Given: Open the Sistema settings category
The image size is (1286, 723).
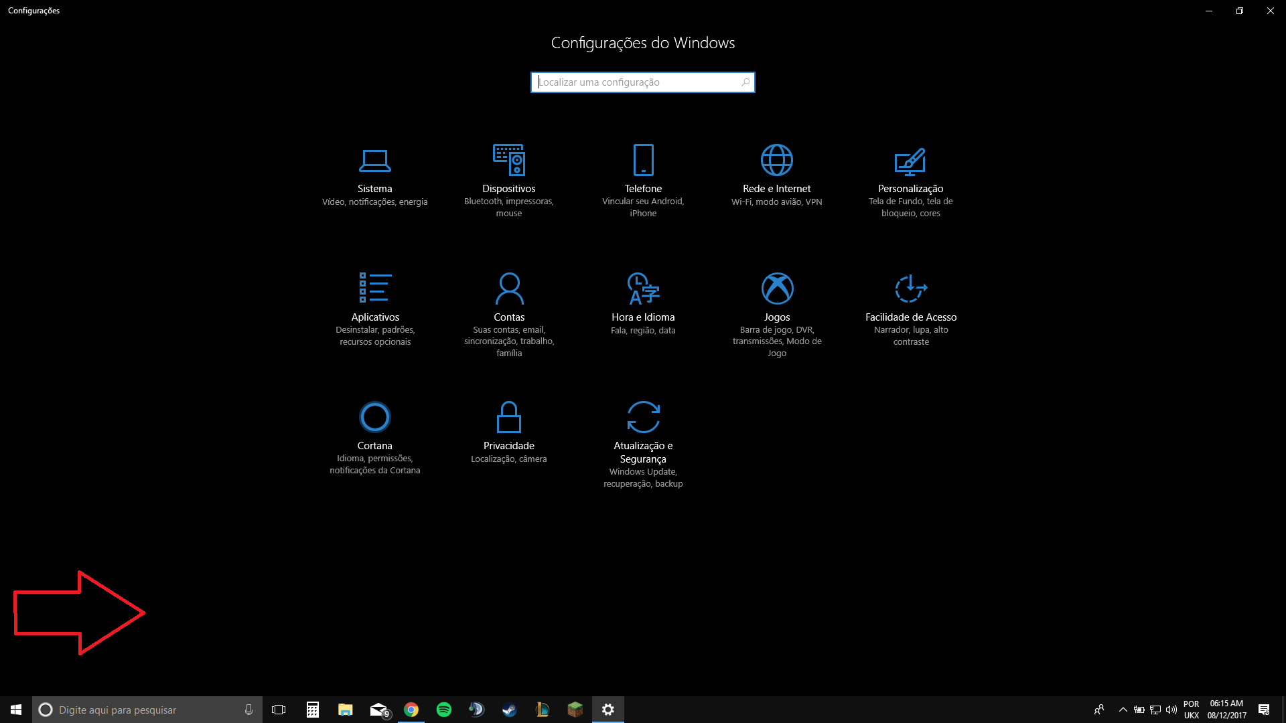Looking at the screenshot, I should 375,177.
